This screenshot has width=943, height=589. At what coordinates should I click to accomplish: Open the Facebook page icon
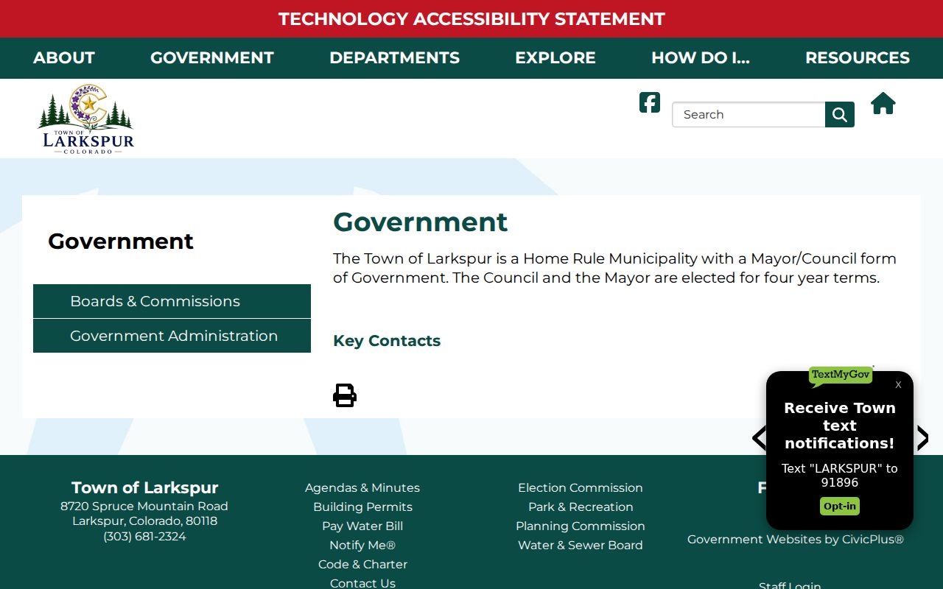click(x=650, y=102)
